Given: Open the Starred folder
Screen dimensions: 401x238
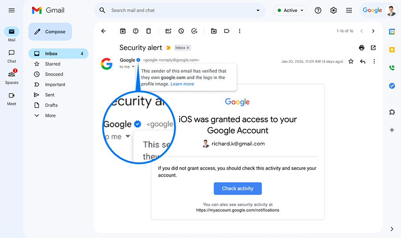Looking at the screenshot, I should [x=53, y=64].
